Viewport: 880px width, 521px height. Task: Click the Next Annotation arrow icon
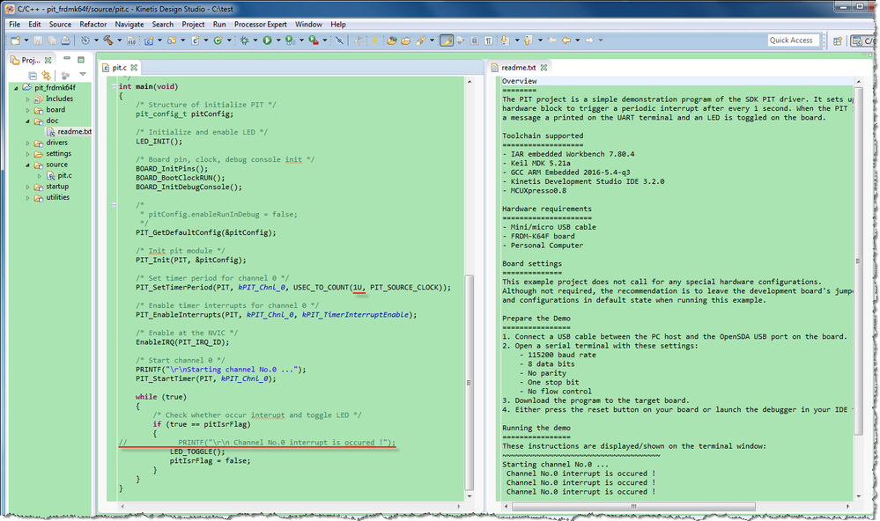tap(505, 40)
